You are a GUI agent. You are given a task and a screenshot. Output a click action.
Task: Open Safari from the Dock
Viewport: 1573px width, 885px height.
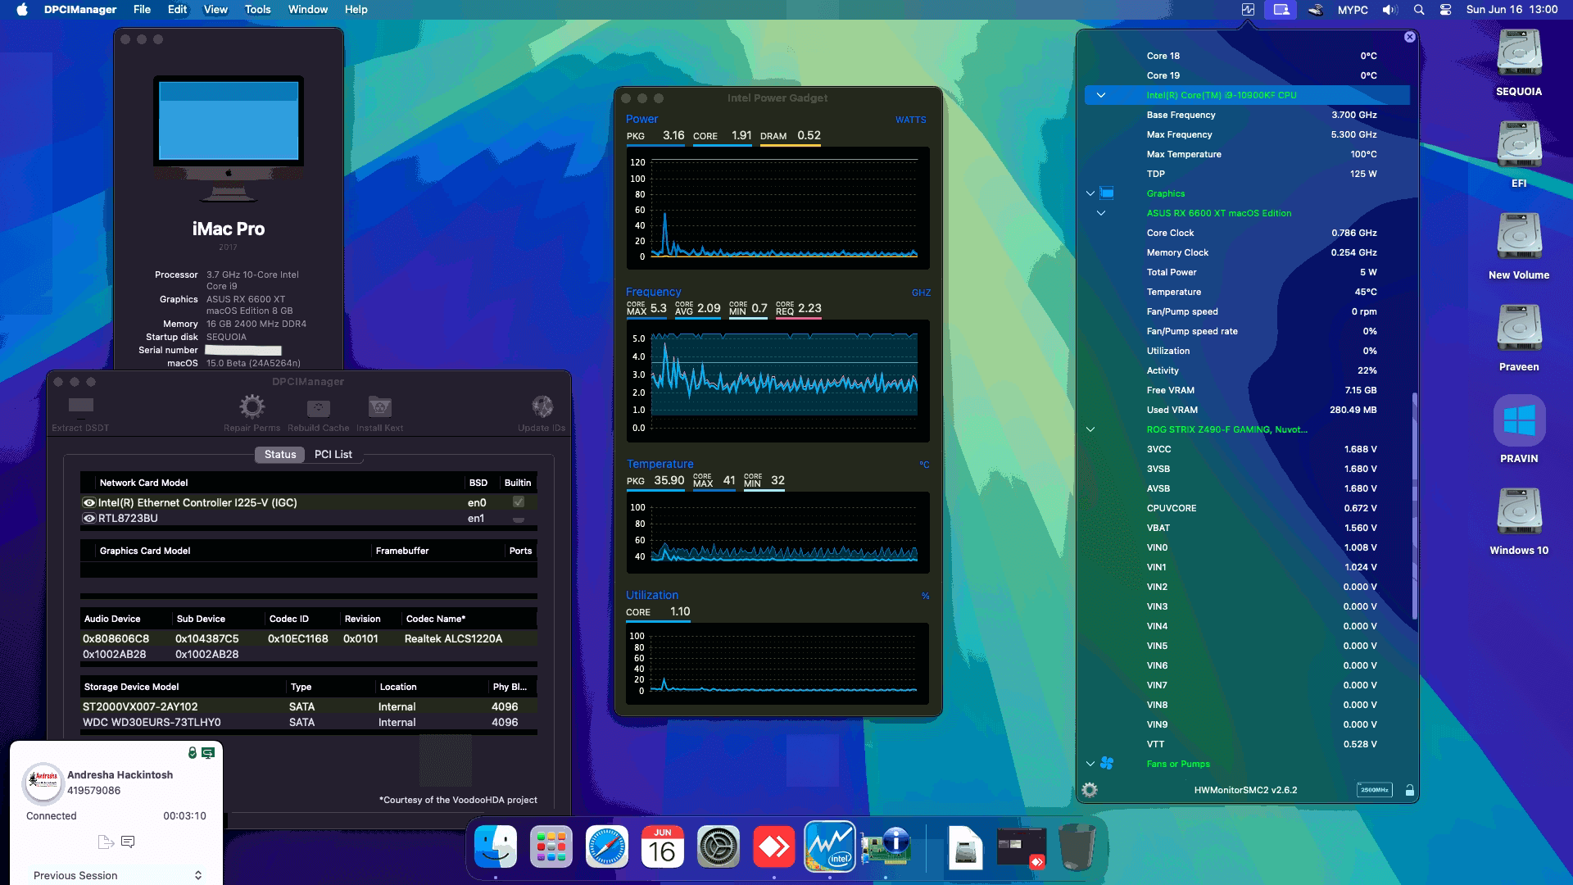point(607,846)
